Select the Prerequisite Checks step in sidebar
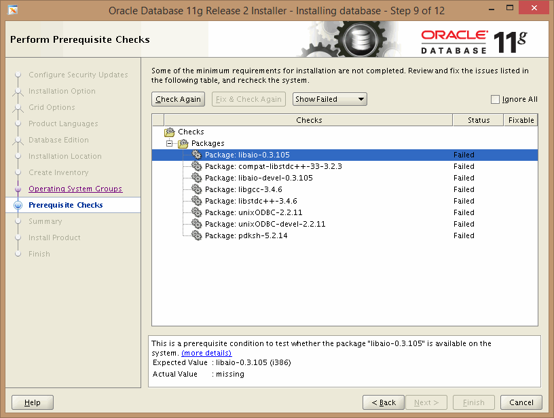Screen dimensions: 554x418 point(66,205)
